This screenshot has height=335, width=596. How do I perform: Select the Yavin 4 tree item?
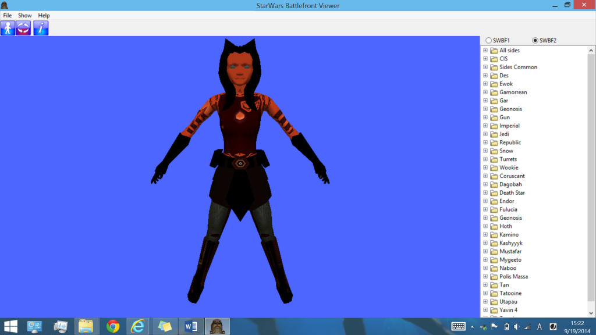pyautogui.click(x=508, y=310)
